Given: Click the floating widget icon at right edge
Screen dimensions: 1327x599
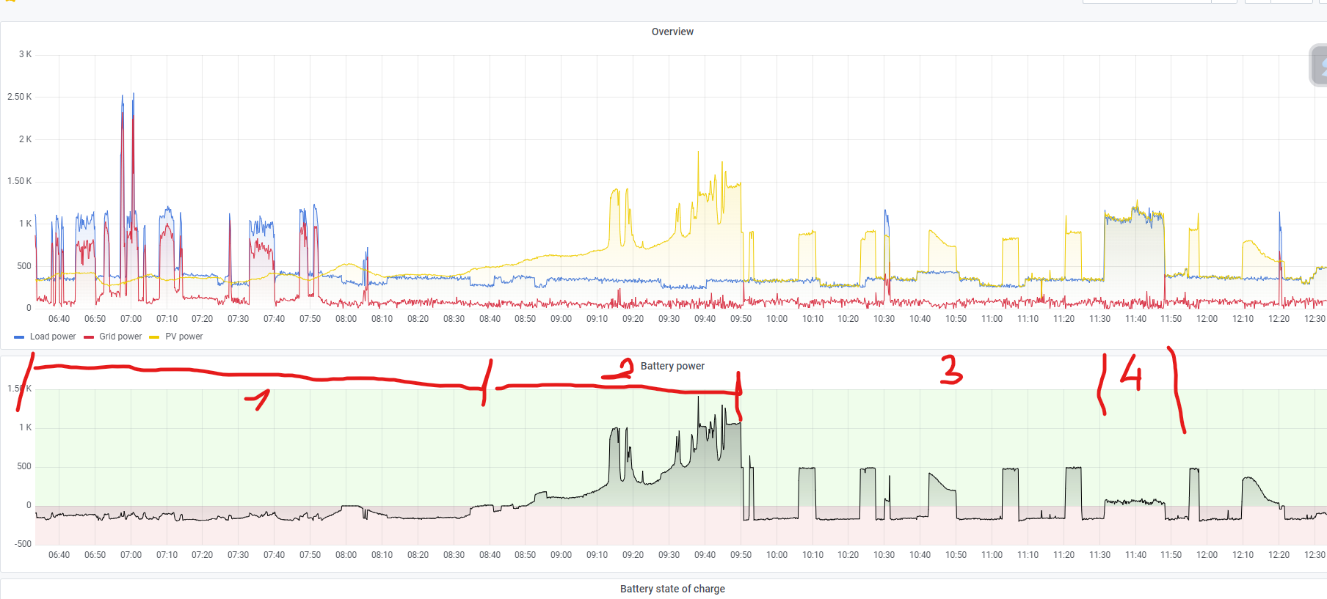Looking at the screenshot, I should click(x=1319, y=65).
